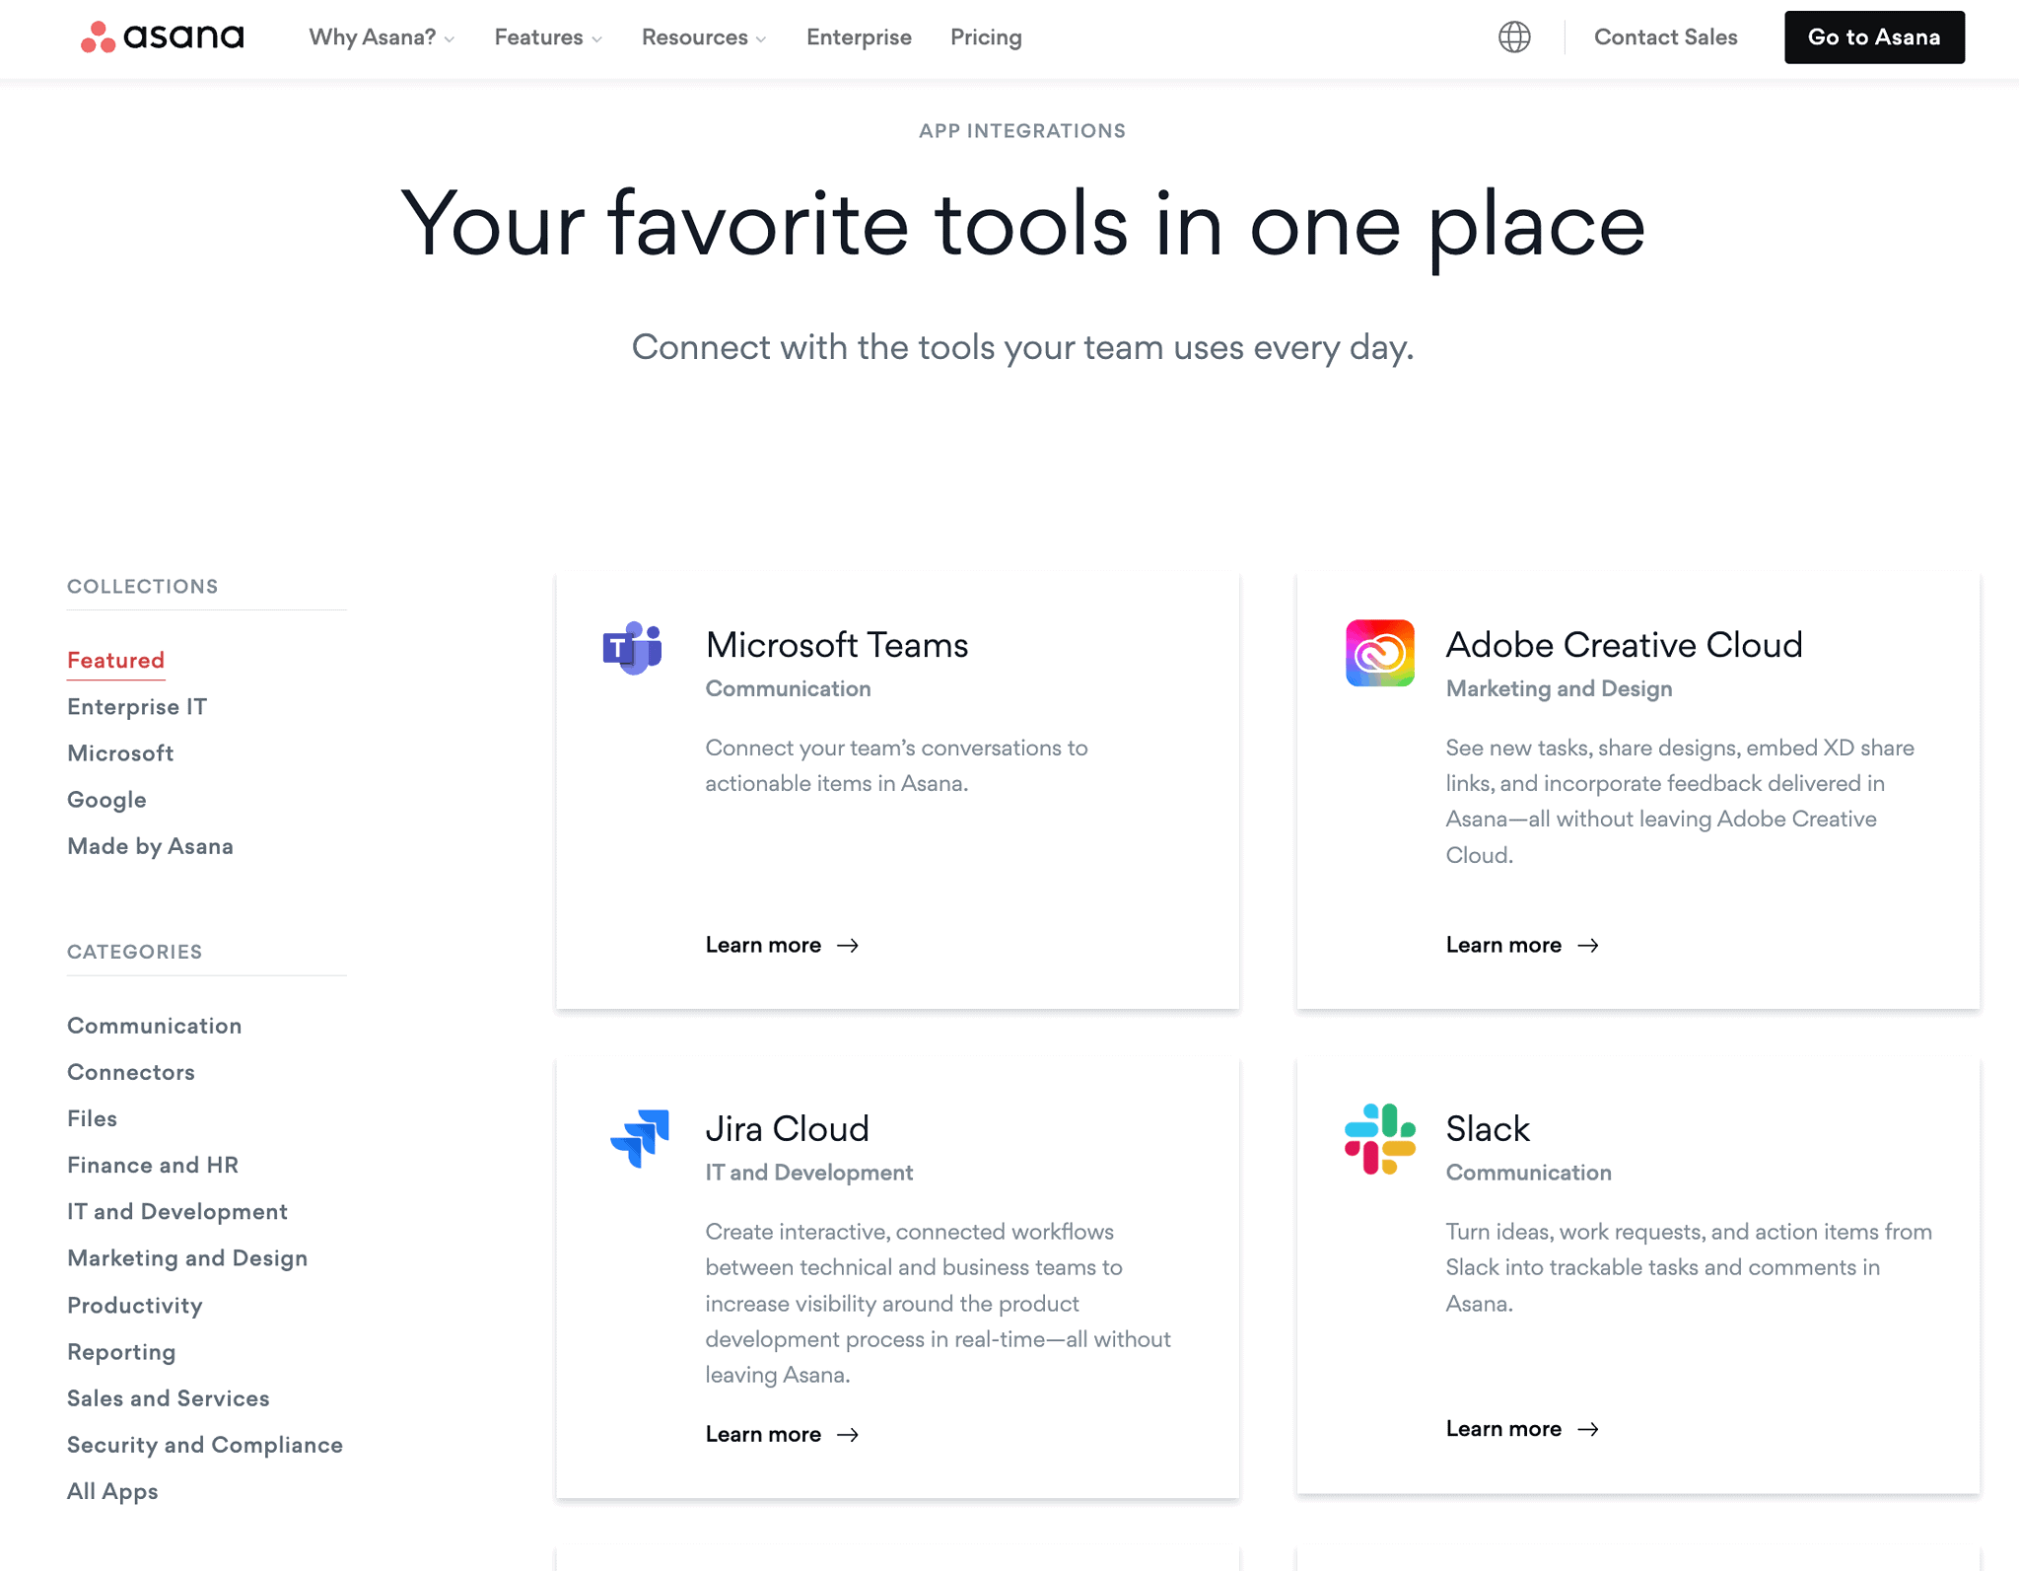Image resolution: width=2019 pixels, height=1571 pixels.
Task: Open the Communication category
Action: click(x=154, y=1026)
